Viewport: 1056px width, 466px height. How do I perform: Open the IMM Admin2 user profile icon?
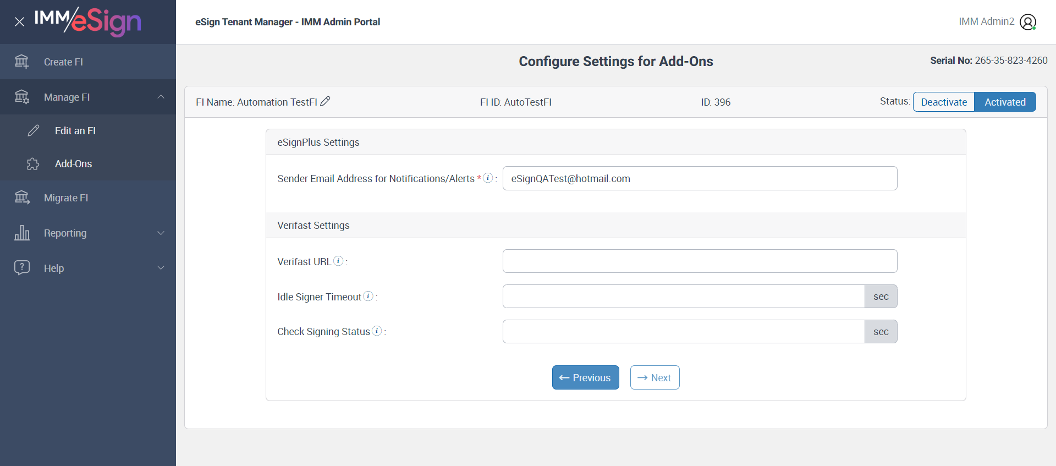pyautogui.click(x=1027, y=22)
